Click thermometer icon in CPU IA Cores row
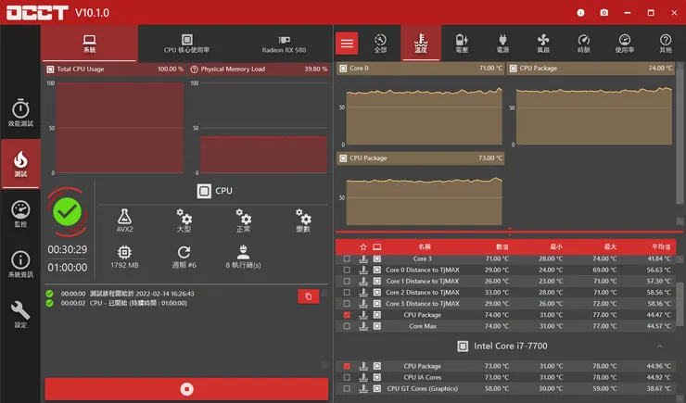 (363, 377)
